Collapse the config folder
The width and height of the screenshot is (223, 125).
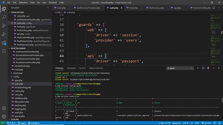(16, 77)
